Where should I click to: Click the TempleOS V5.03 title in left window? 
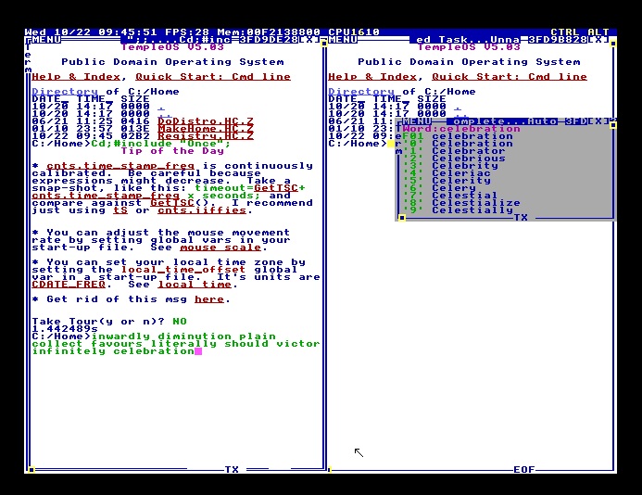click(x=172, y=46)
